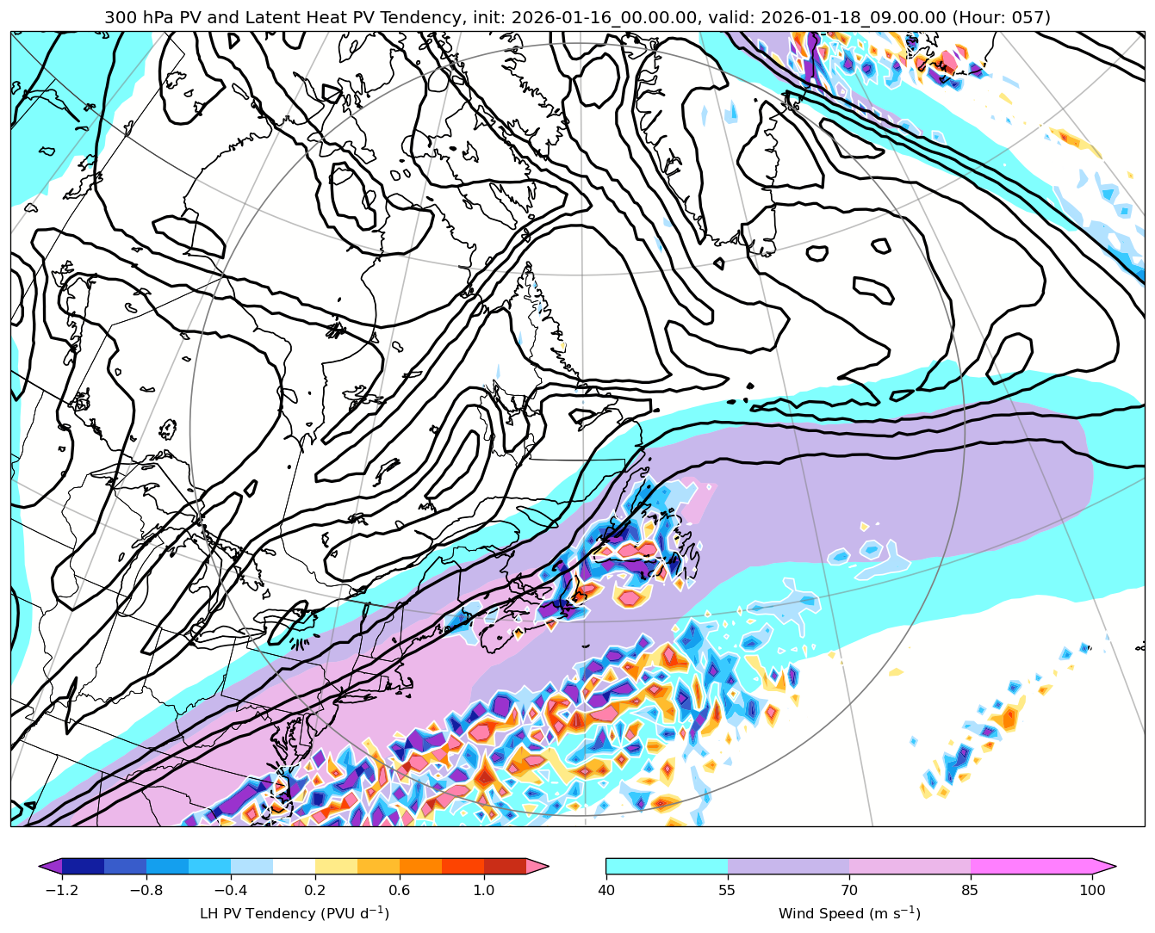Click the purple left arrow of LH PV colorbar
Screen dimensions: 1155x933
click(50, 866)
